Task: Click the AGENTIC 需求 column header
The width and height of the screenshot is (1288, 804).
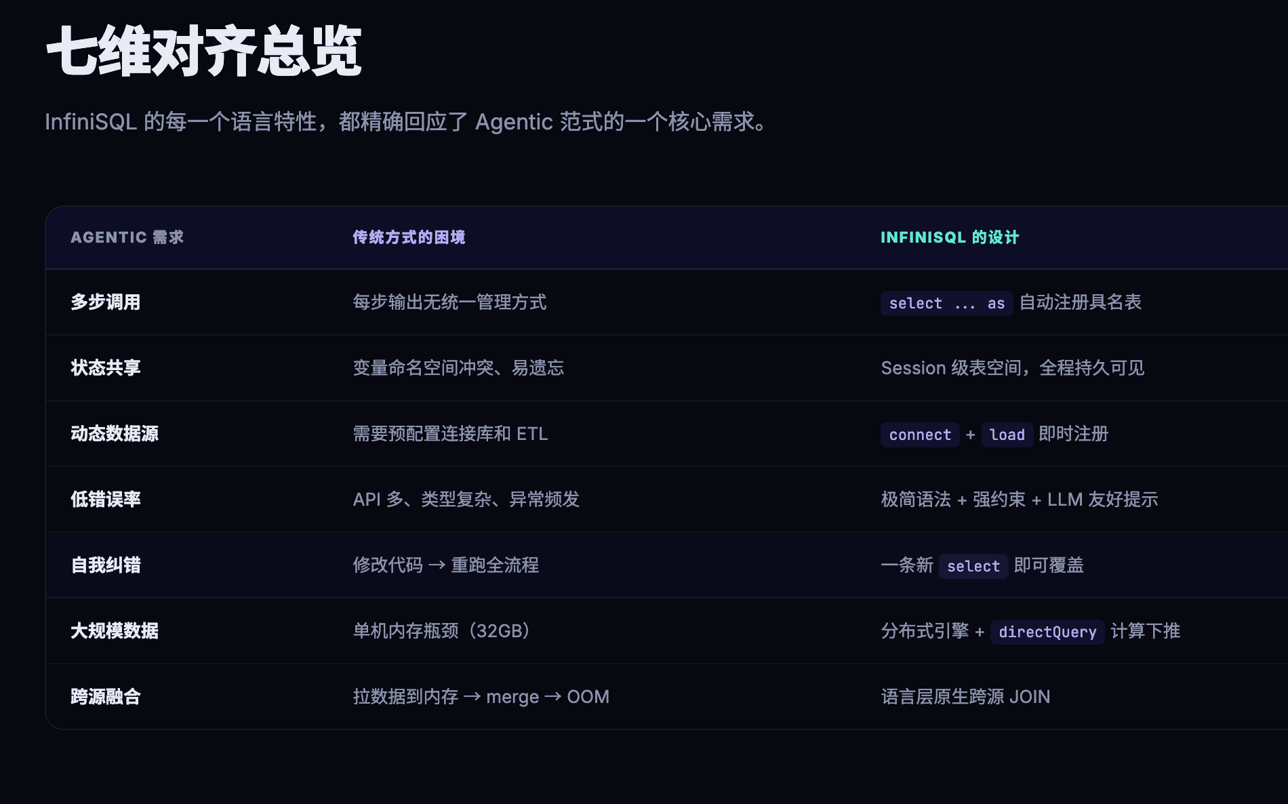Action: tap(127, 237)
